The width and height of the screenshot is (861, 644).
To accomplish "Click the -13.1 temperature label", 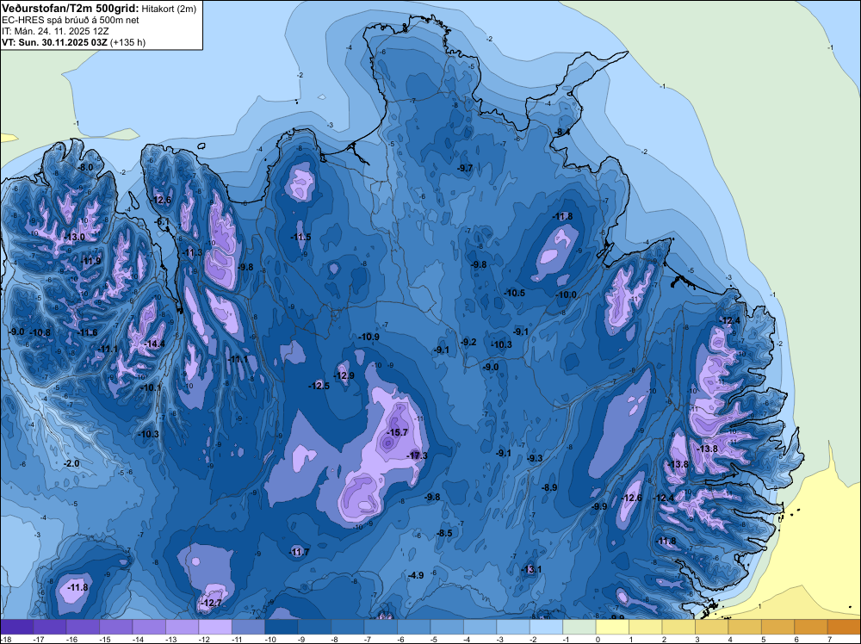I will tap(531, 569).
